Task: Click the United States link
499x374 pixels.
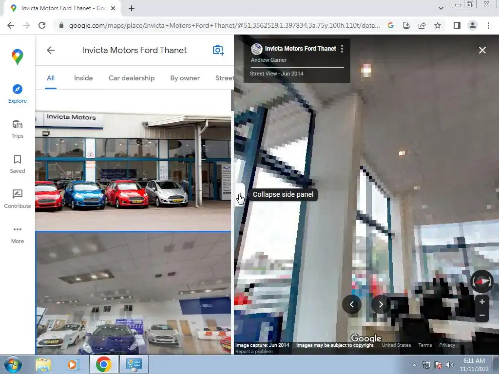Action: [396, 345]
